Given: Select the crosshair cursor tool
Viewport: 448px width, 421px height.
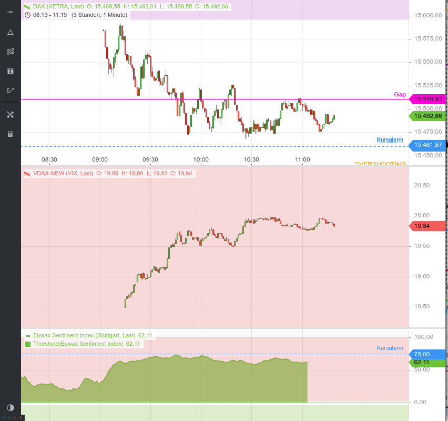Looking at the screenshot, I should [x=10, y=12].
